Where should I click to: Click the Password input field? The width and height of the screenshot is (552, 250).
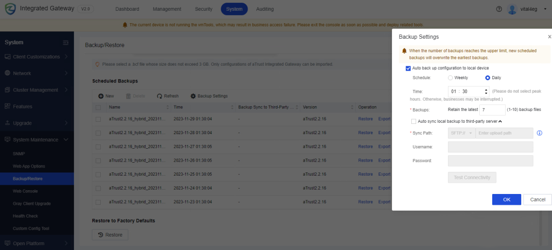tap(491, 161)
